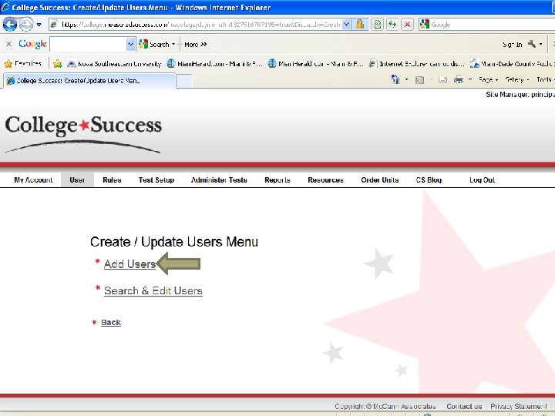
Task: Open a new blank browser tab
Action: coord(184,81)
